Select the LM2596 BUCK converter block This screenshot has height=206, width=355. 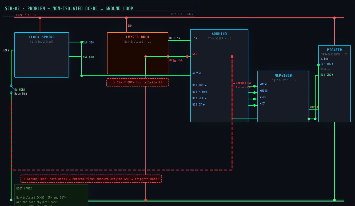[x=137, y=53]
